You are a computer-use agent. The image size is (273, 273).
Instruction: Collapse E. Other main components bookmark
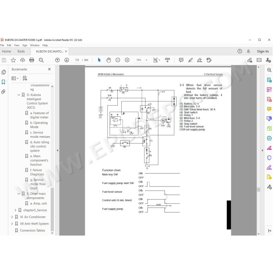point(19,194)
